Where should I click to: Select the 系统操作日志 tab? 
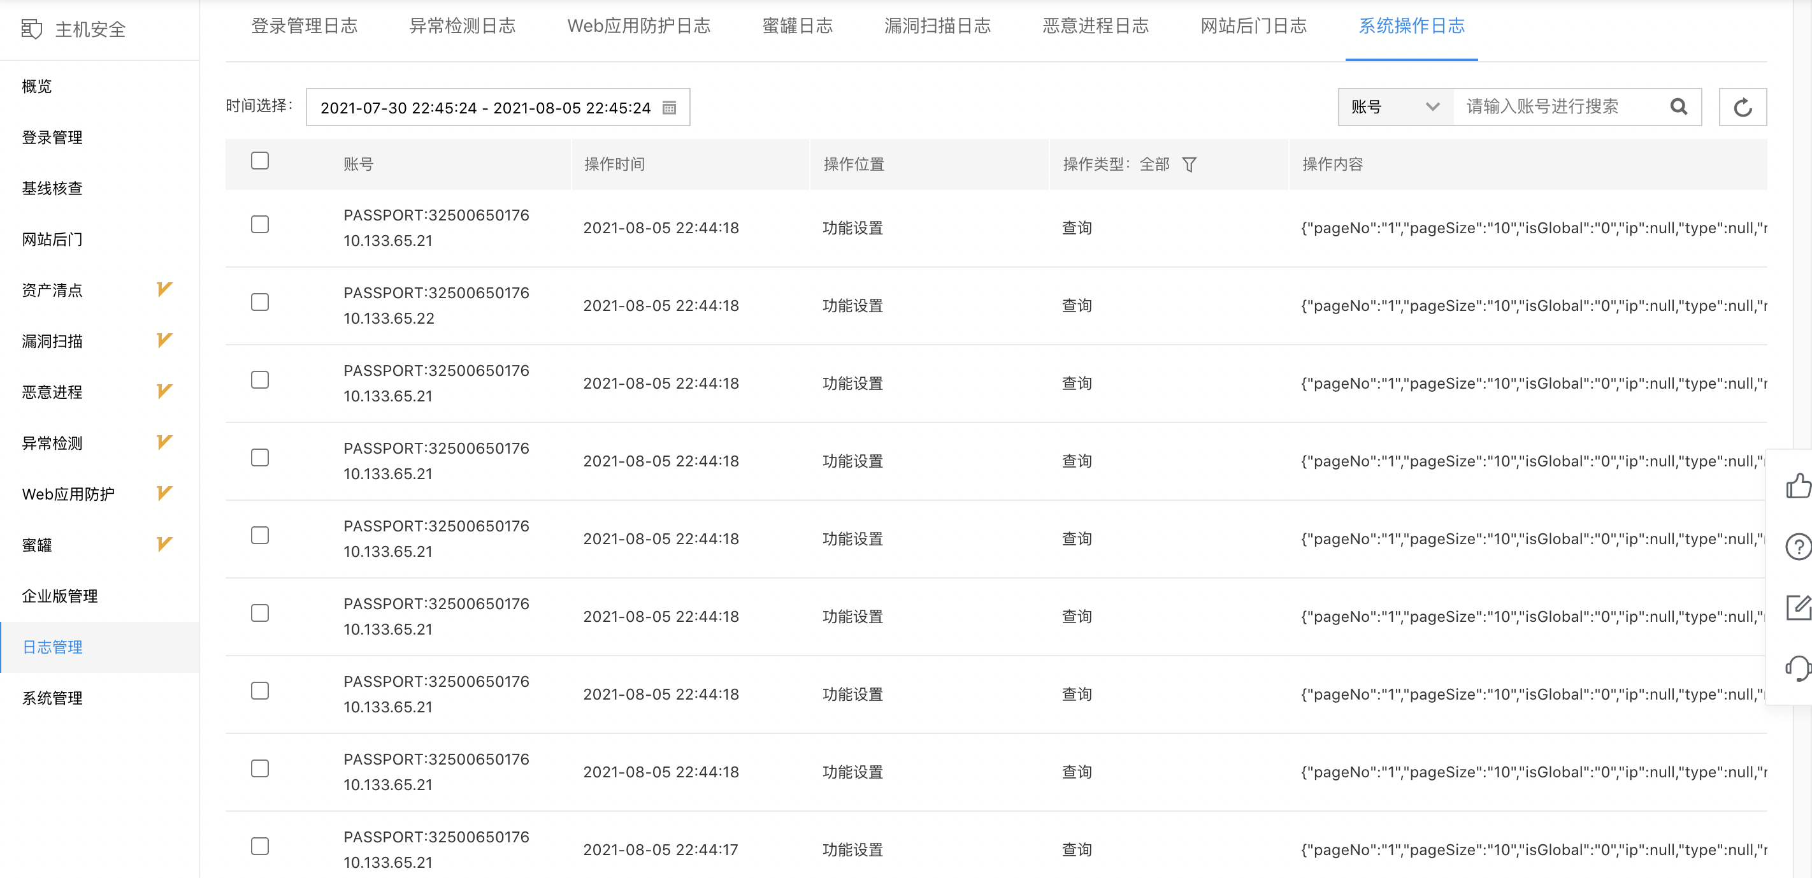pyautogui.click(x=1412, y=26)
